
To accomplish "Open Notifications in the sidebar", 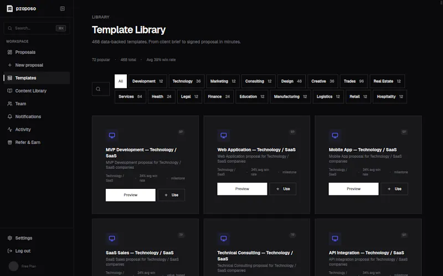I will (37, 116).
